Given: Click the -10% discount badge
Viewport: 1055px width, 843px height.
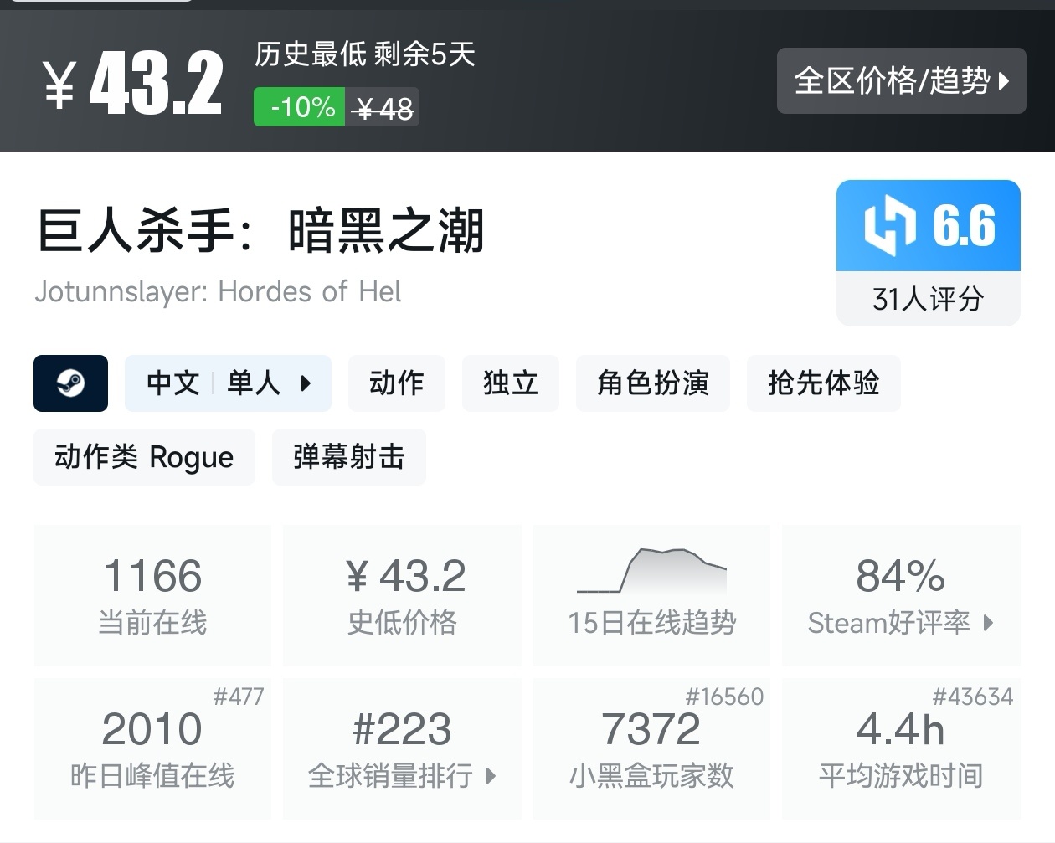Looking at the screenshot, I should [300, 107].
